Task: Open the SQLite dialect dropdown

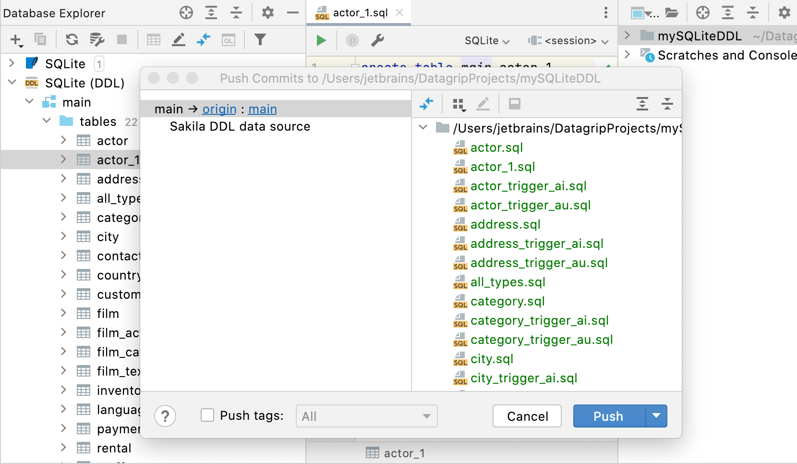Action: tap(487, 41)
